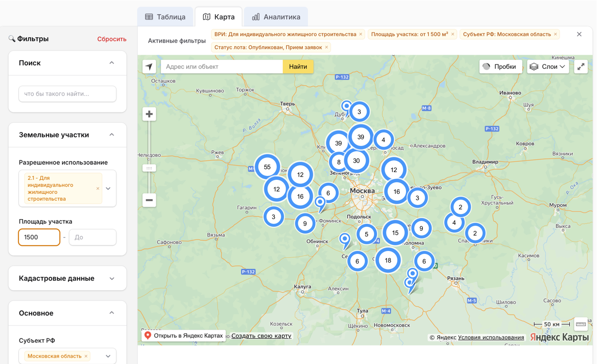Zoom in the map with plus button
The width and height of the screenshot is (597, 364).
pos(149,114)
